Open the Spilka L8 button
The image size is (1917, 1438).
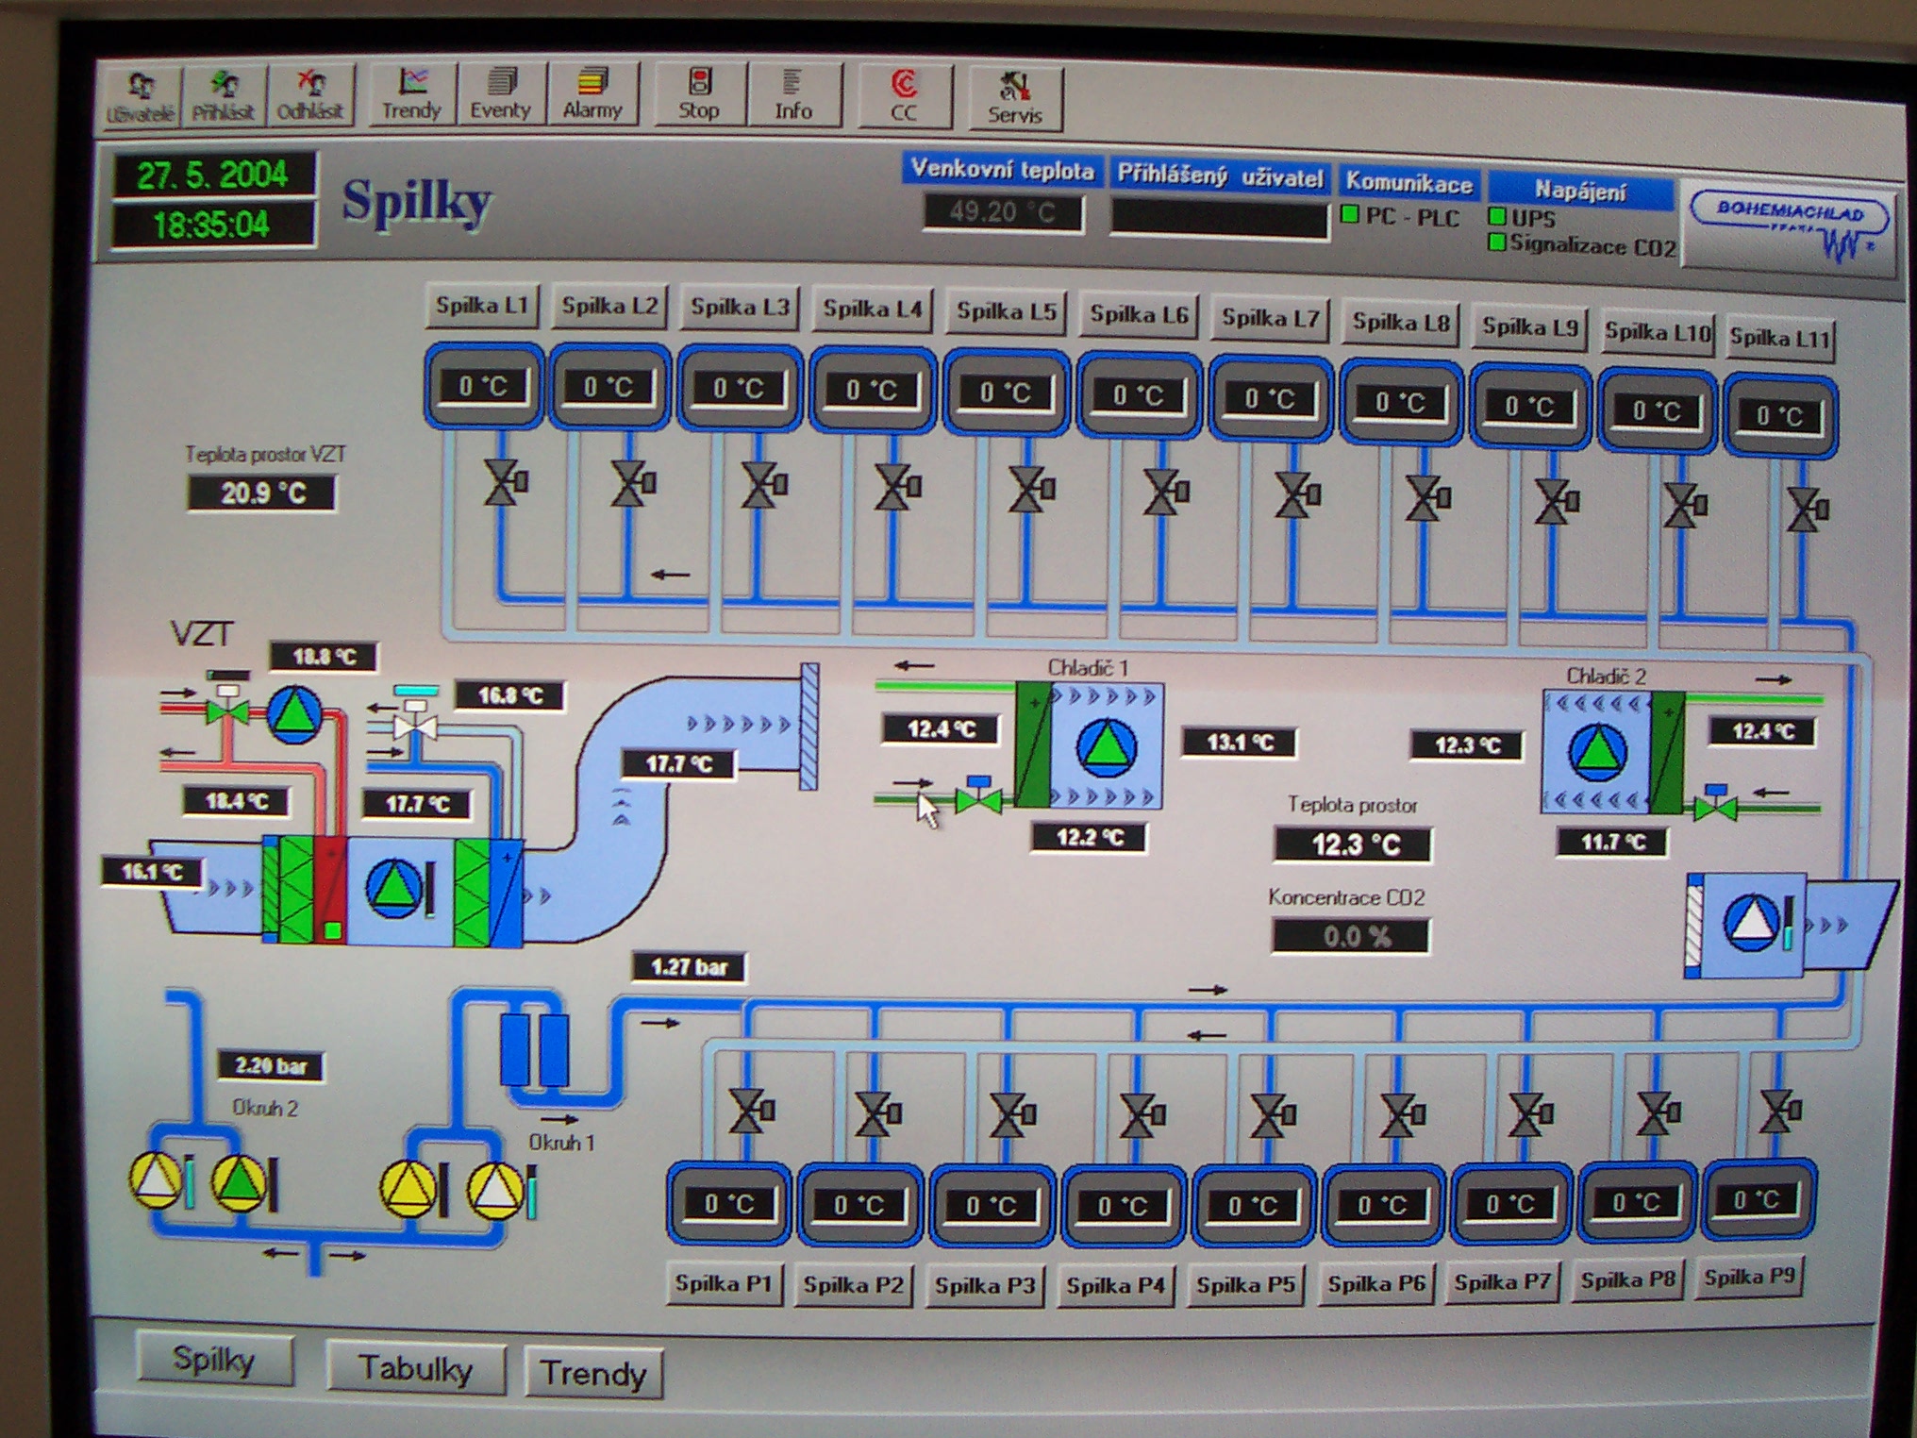pos(1401,323)
